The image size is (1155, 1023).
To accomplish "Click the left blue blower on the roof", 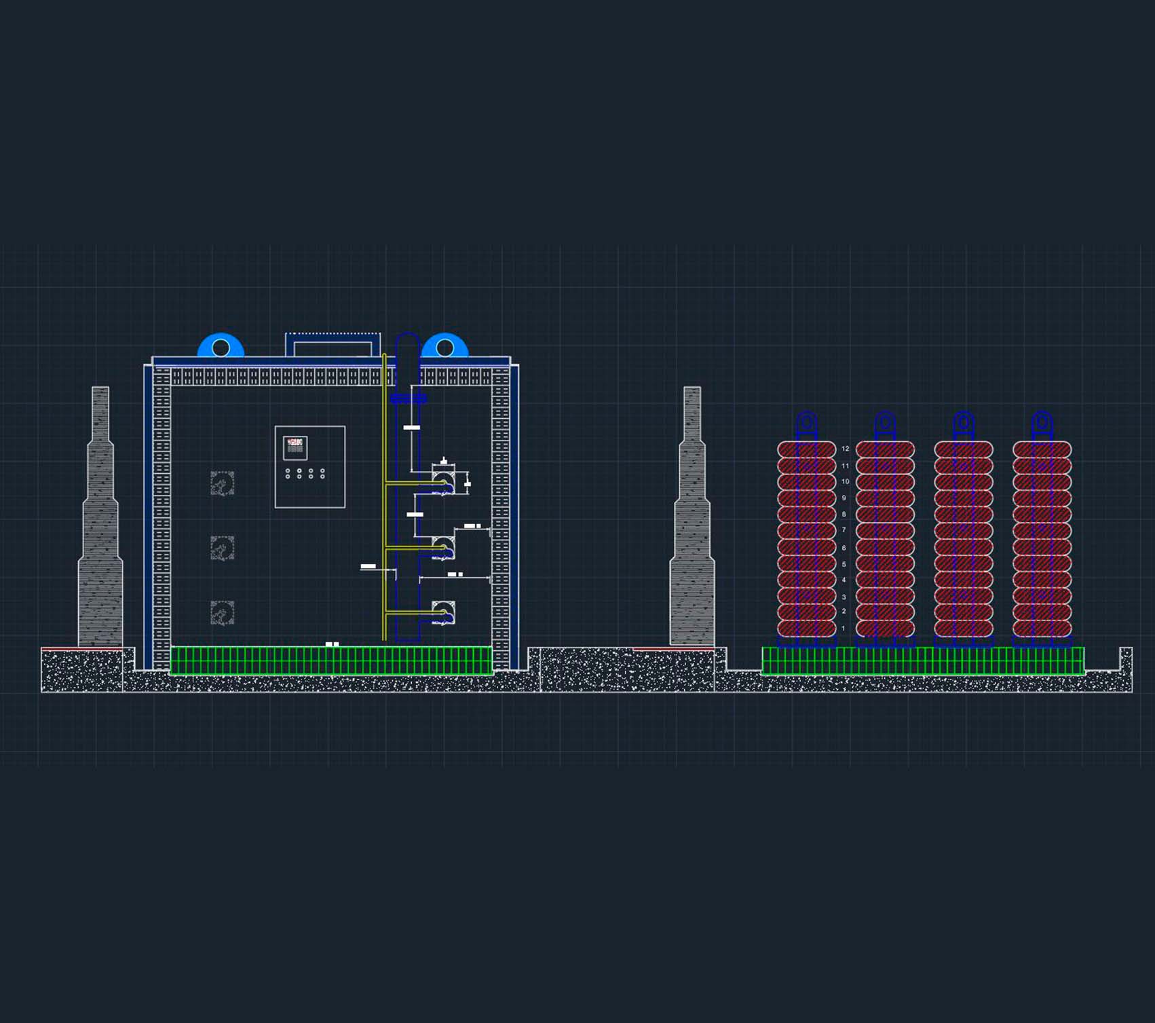I will click(x=221, y=346).
